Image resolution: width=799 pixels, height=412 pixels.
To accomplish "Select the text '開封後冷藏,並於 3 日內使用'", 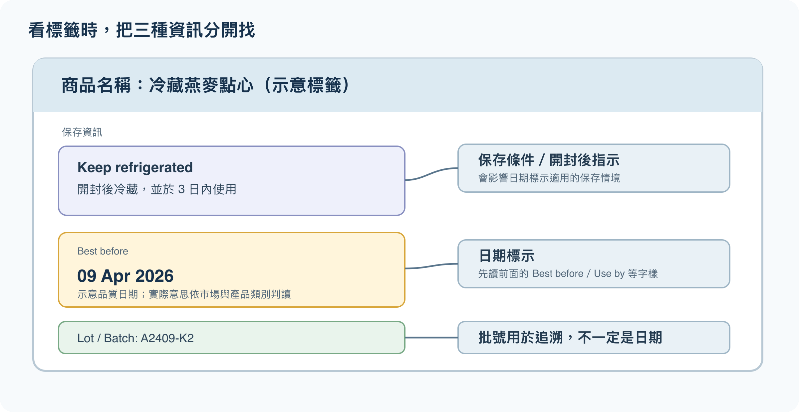I will pos(157,189).
